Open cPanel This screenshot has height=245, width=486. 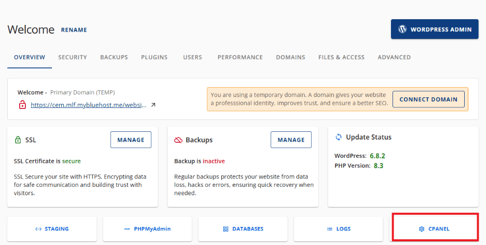[434, 229]
